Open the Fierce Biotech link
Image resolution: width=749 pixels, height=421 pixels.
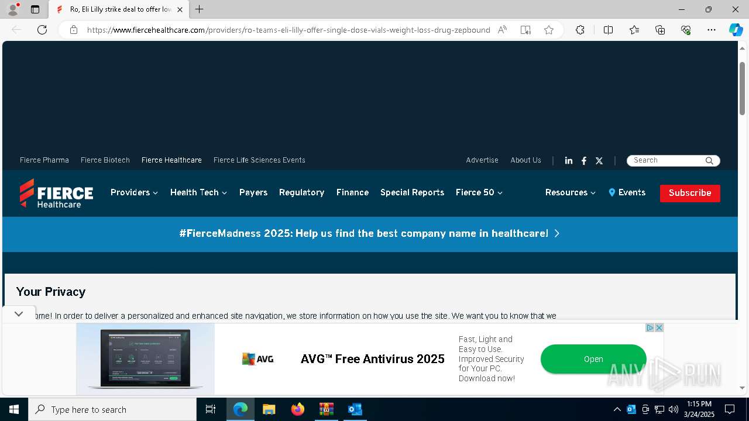[x=105, y=160]
